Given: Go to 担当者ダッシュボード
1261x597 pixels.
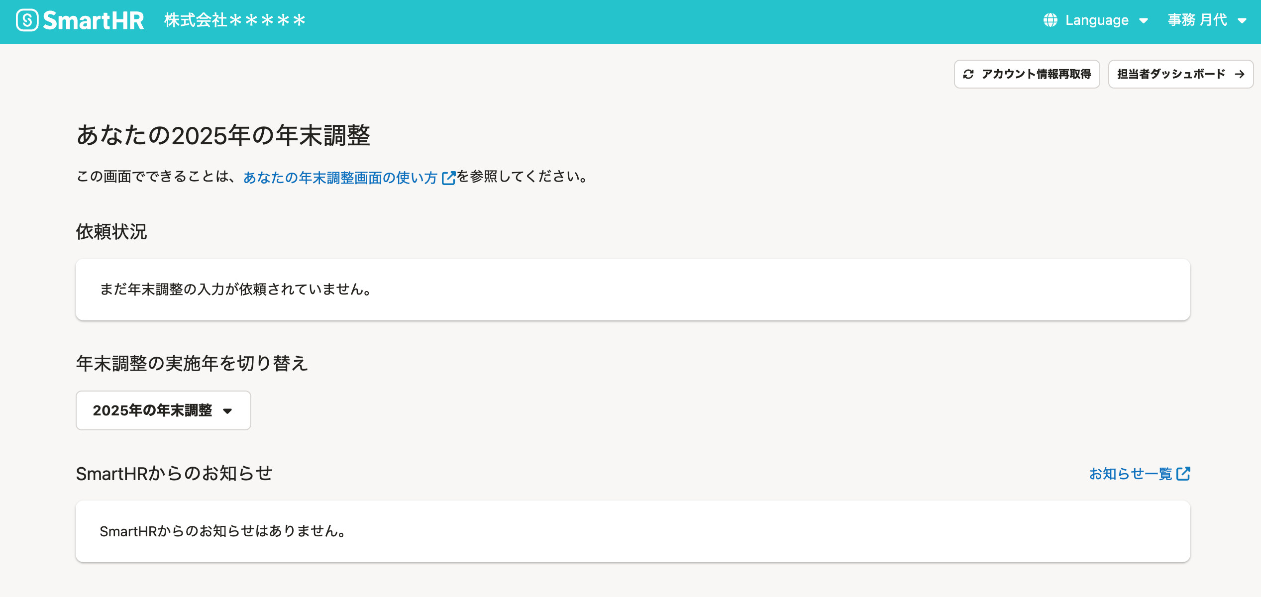Looking at the screenshot, I should (1171, 74).
